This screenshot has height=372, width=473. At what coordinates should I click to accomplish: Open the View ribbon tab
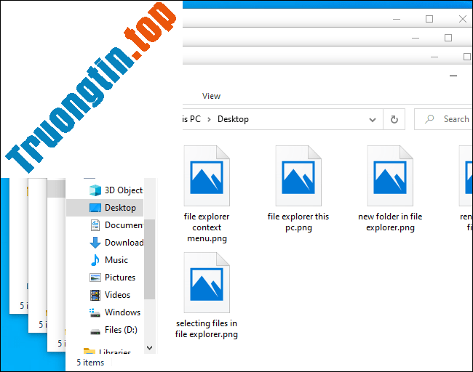point(211,96)
